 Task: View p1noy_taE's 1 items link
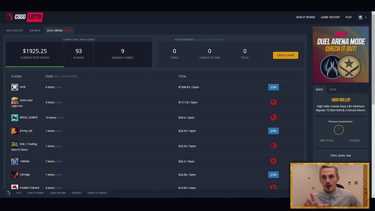[x=59, y=131]
